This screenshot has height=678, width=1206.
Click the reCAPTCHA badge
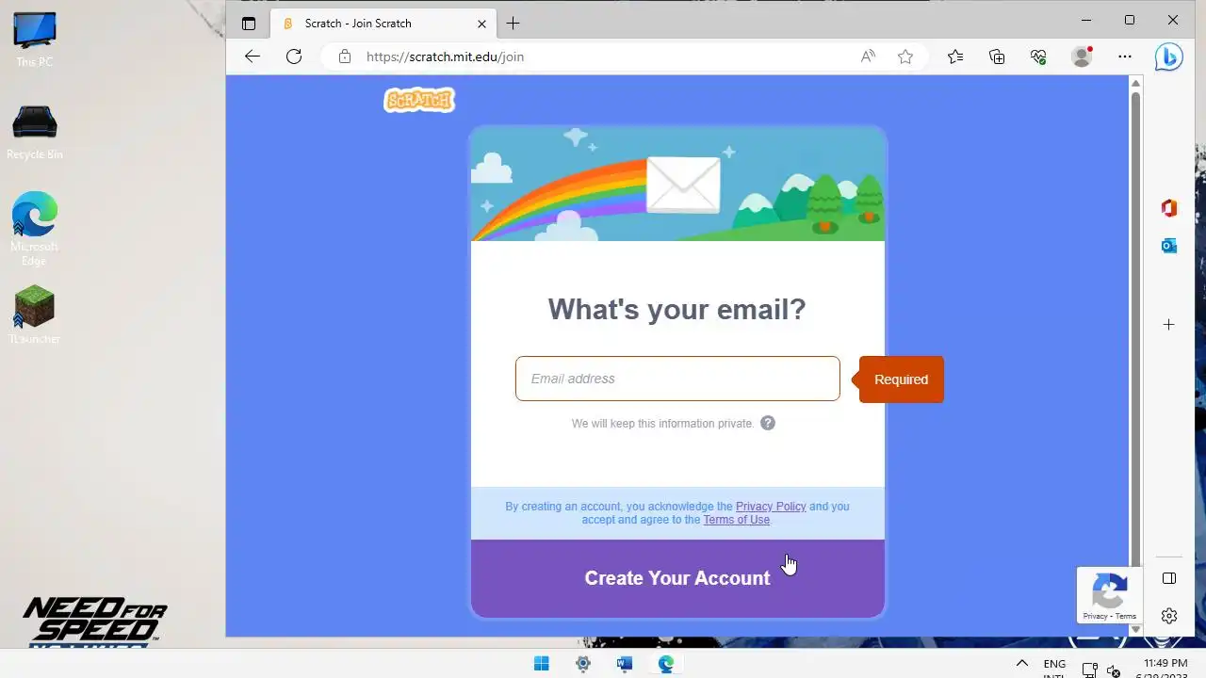[1109, 595]
